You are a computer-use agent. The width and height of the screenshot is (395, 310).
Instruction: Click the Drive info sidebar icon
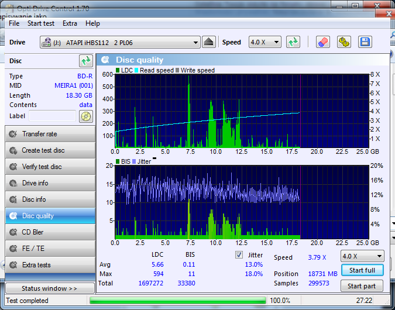pos(13,183)
